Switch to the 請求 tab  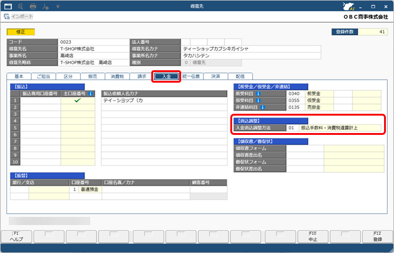[142, 76]
